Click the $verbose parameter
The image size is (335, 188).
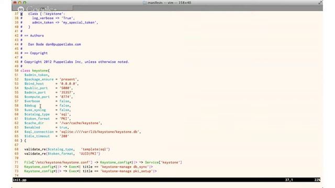pos(32,101)
